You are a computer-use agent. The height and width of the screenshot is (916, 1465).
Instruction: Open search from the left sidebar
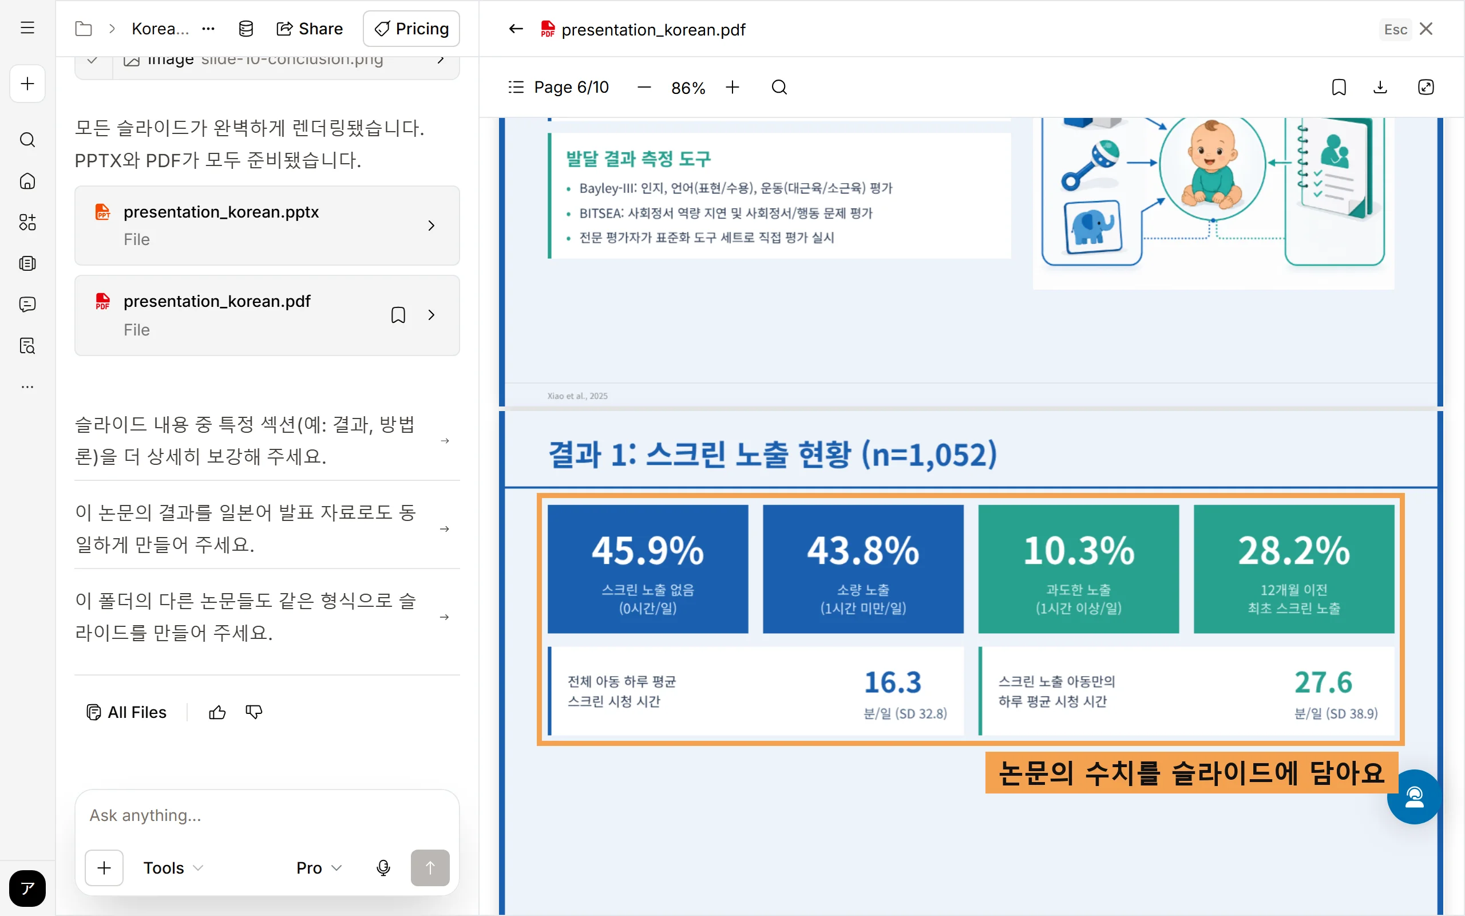[27, 140]
